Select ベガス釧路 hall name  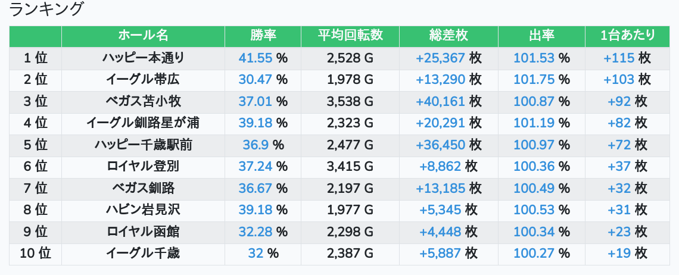[x=143, y=188]
